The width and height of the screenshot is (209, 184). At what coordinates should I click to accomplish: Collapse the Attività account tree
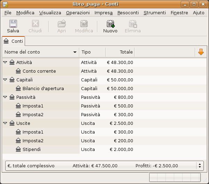click(x=5, y=62)
